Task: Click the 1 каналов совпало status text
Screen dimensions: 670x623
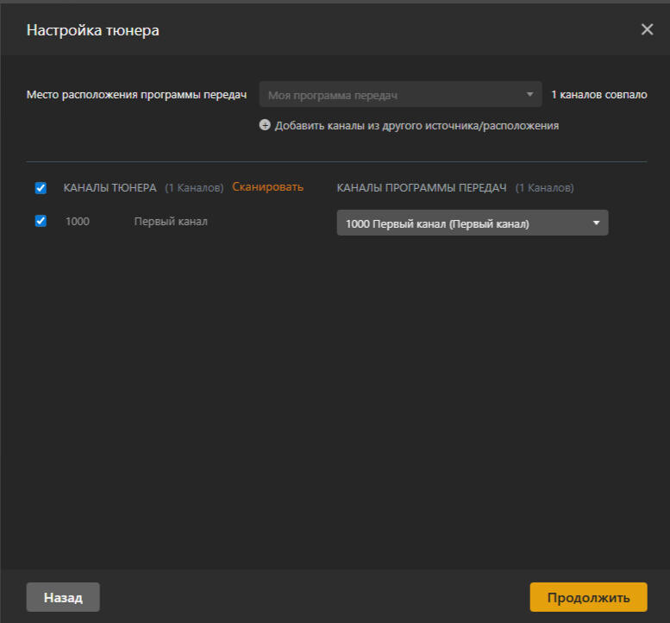Action: [598, 95]
